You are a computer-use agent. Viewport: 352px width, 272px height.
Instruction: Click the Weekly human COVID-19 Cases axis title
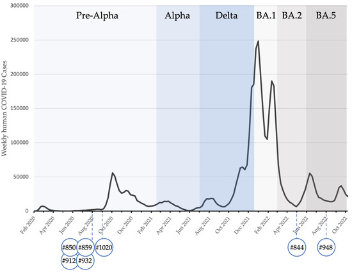coord(4,108)
